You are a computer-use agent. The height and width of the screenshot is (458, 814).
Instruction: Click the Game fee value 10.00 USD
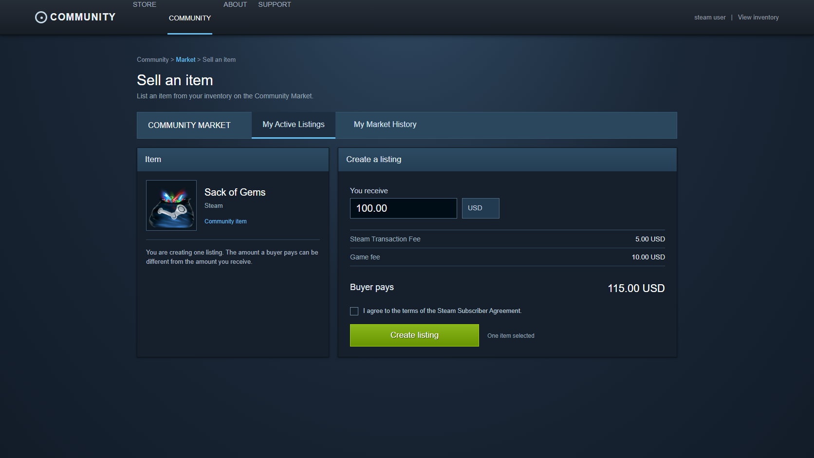pos(648,257)
